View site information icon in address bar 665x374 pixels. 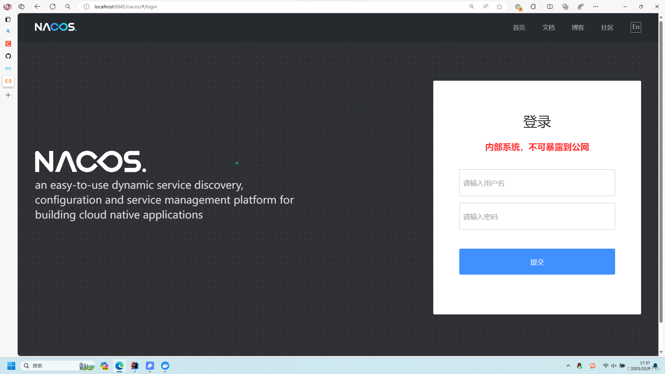pos(87,7)
